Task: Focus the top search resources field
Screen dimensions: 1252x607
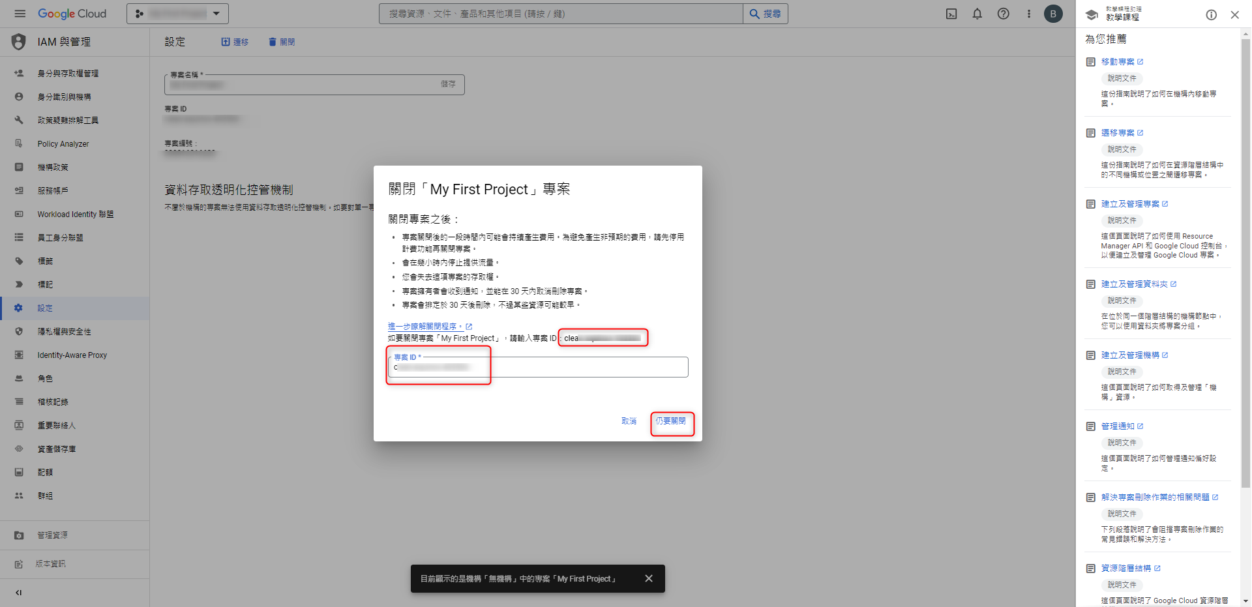Action: point(561,14)
